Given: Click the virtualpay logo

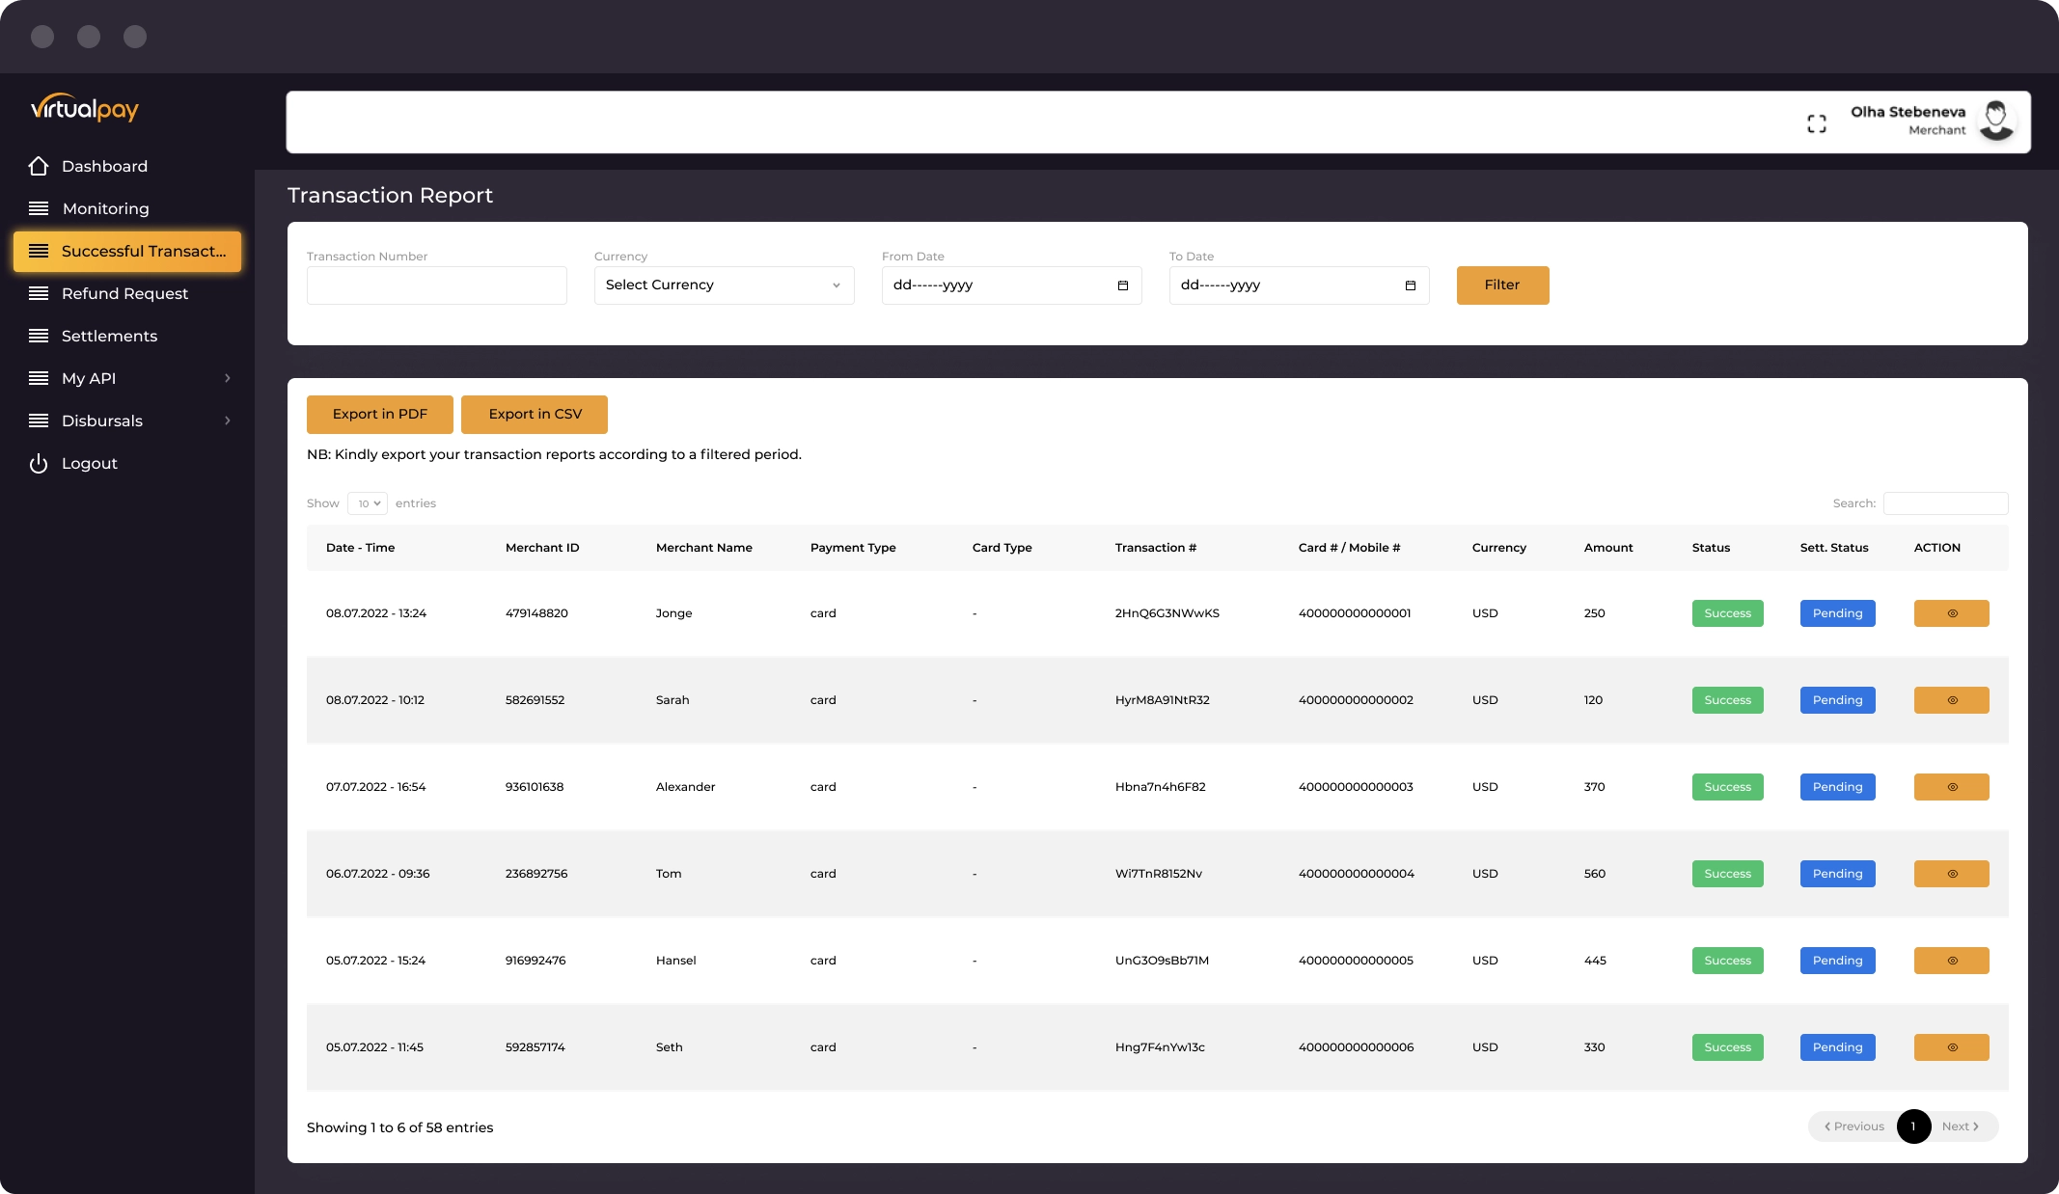Looking at the screenshot, I should (x=85, y=108).
